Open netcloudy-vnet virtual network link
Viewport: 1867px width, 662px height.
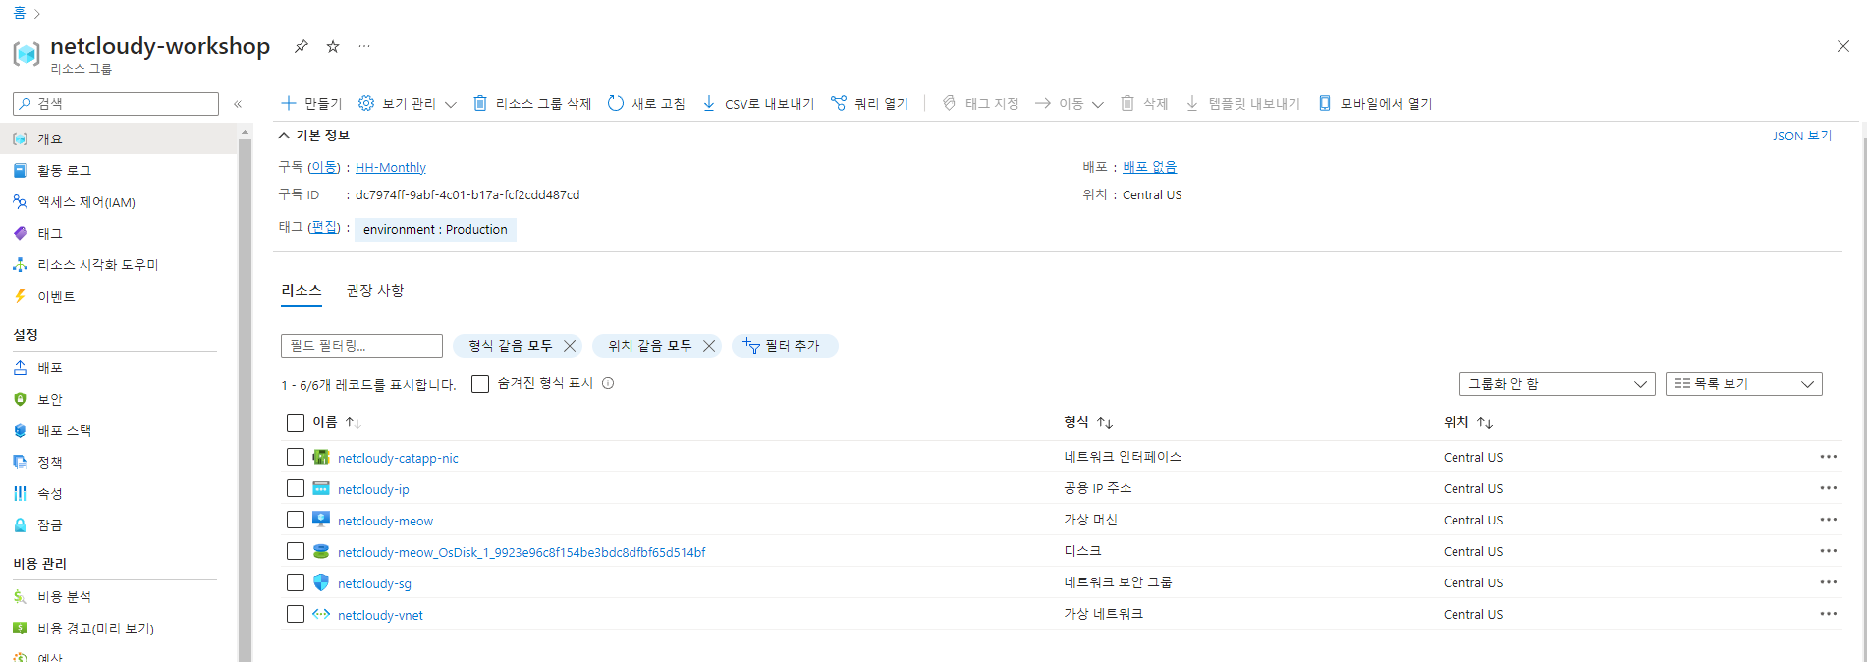tap(380, 616)
